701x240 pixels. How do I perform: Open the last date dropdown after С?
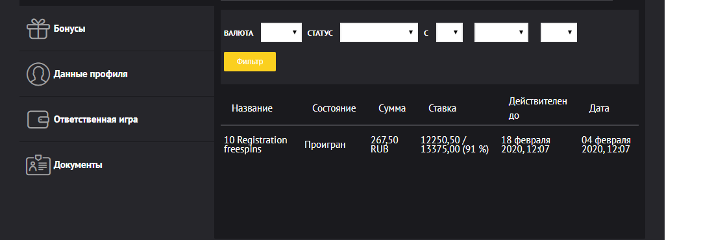tap(558, 32)
